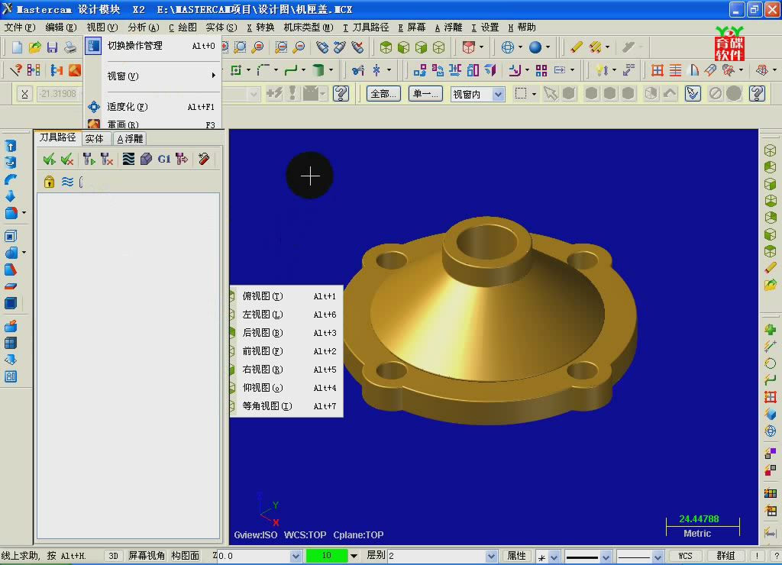Click the printer icon

[x=70, y=47]
